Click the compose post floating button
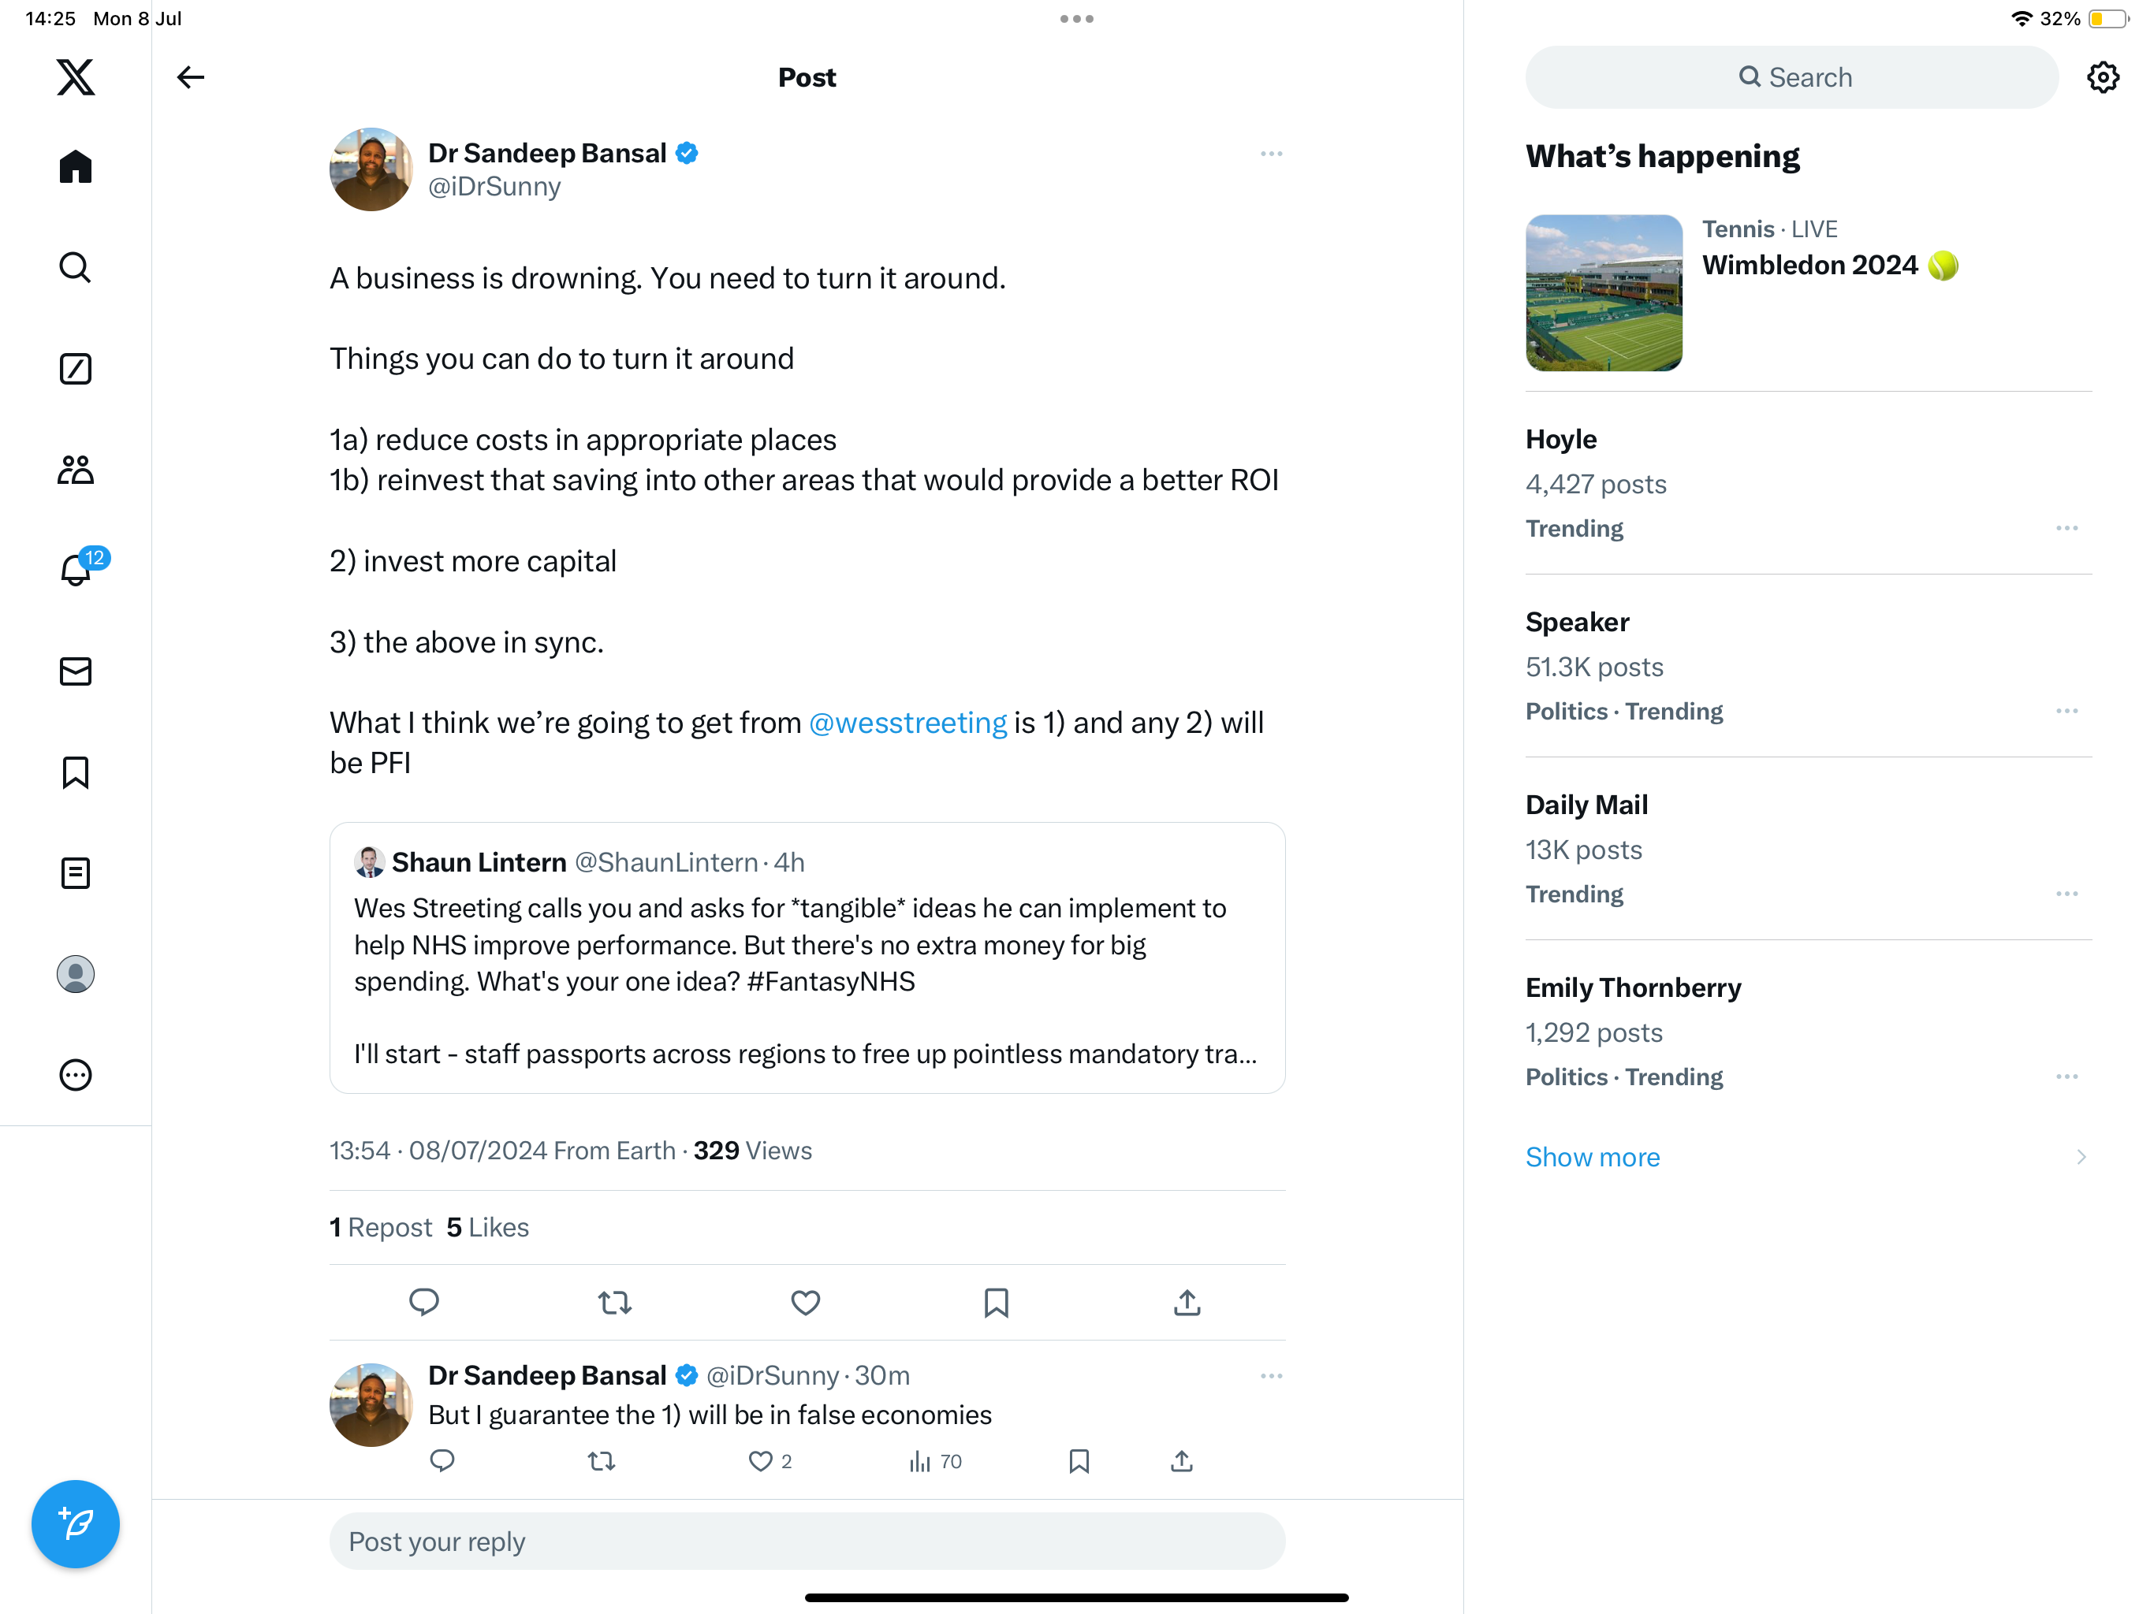This screenshot has height=1614, width=2154. [76, 1523]
